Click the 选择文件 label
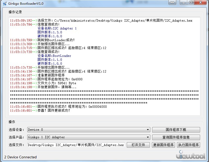 [16, 145]
